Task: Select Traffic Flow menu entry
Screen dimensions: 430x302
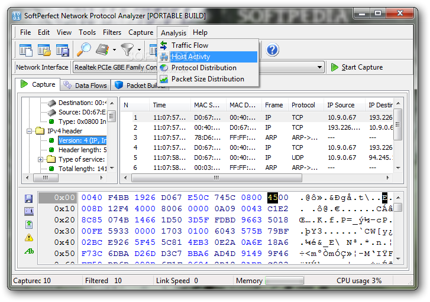Action: point(208,45)
